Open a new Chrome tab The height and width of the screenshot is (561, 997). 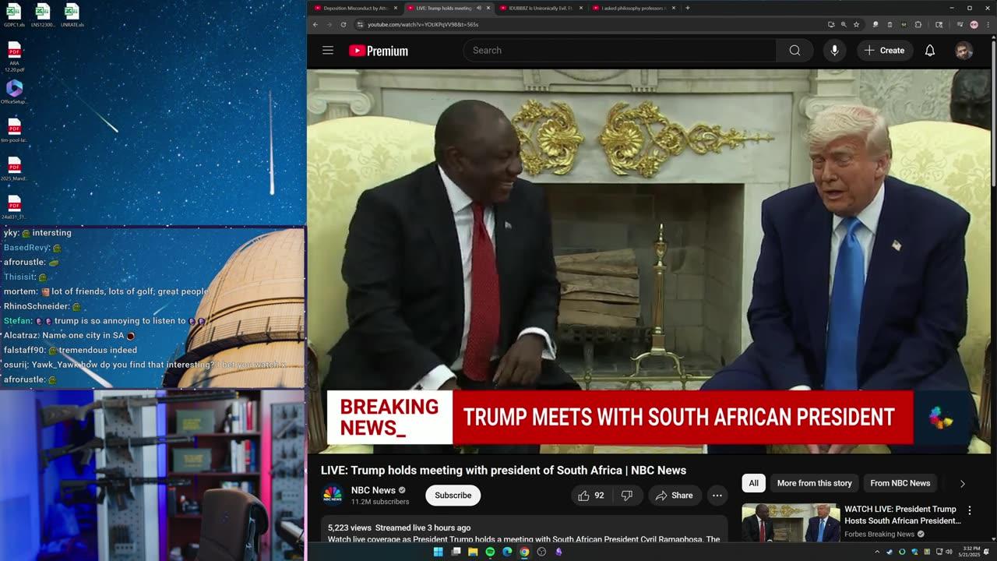click(687, 8)
